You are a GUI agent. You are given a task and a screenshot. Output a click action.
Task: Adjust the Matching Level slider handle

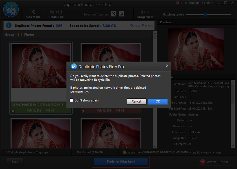(x=205, y=15)
